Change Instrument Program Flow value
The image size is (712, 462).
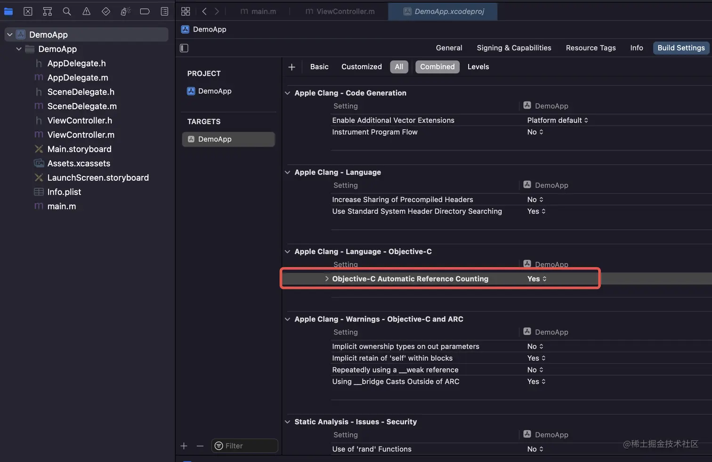click(x=535, y=132)
